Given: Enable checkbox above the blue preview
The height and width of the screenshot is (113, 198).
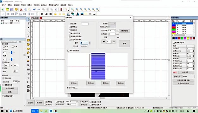Looking at the screenshot, I should (68, 51).
